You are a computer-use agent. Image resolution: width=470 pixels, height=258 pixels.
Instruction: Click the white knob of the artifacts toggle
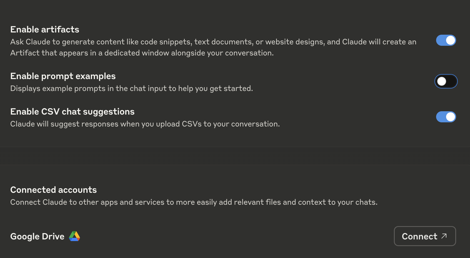450,41
